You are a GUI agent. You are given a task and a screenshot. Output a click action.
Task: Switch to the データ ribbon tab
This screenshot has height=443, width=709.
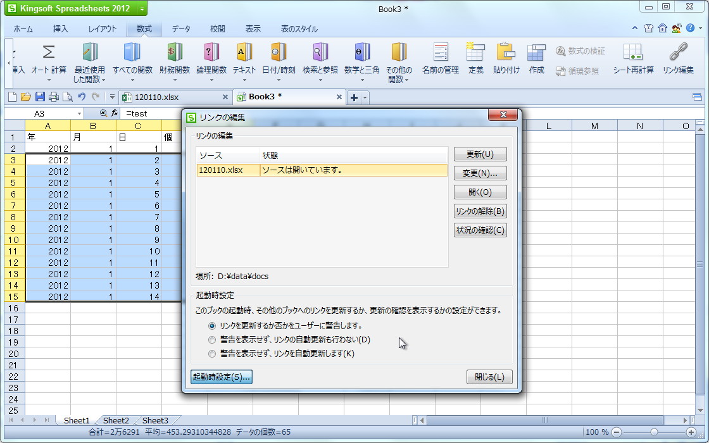tap(181, 29)
